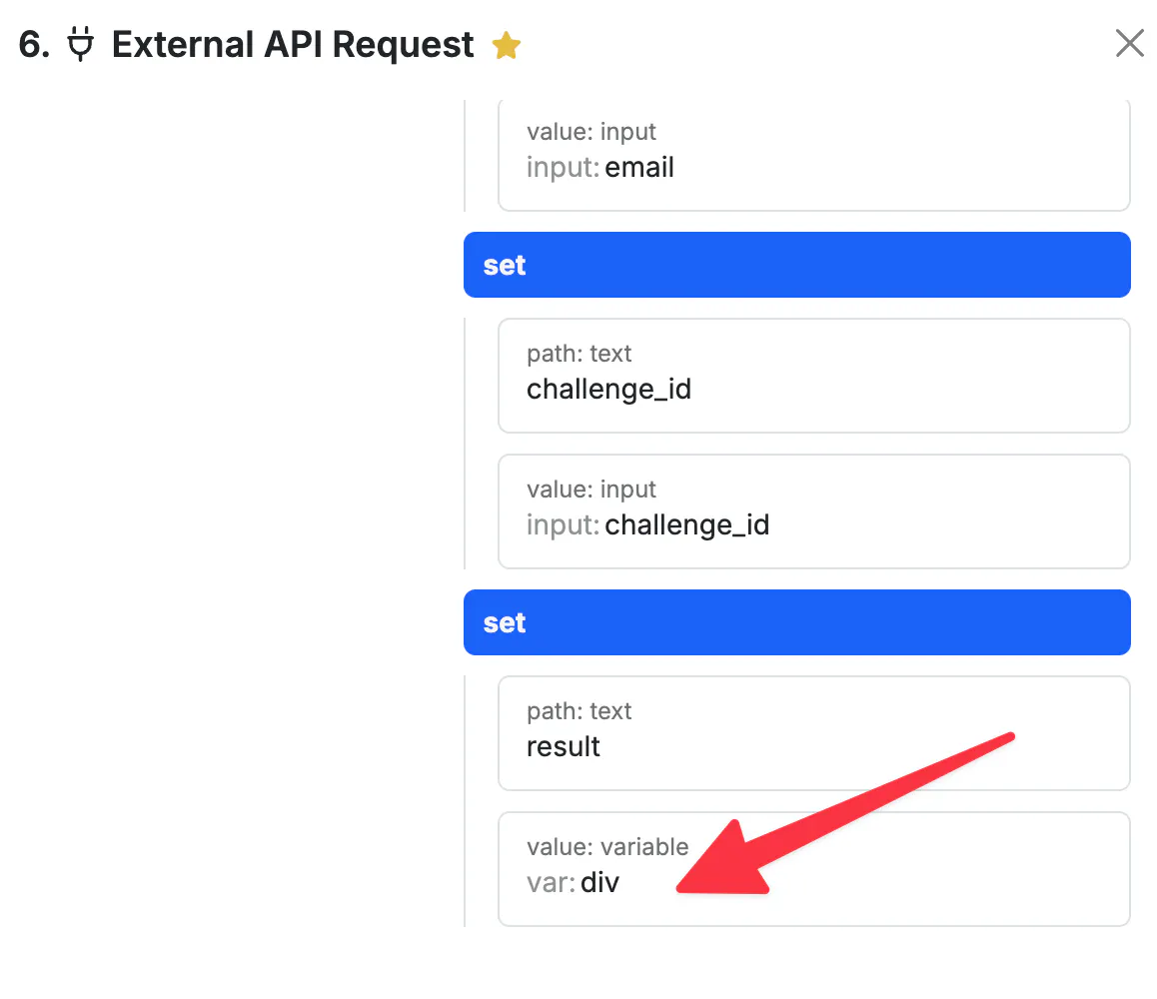Click the "path: text" label above challenge_id
This screenshot has height=999, width=1157.
[578, 354]
